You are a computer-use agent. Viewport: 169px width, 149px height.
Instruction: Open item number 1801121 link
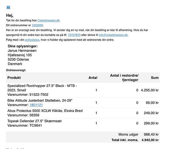[x=36, y=105]
